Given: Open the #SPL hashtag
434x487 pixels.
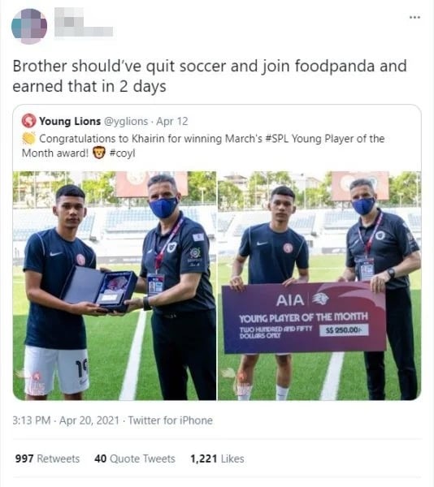Looking at the screenshot, I should [x=276, y=139].
